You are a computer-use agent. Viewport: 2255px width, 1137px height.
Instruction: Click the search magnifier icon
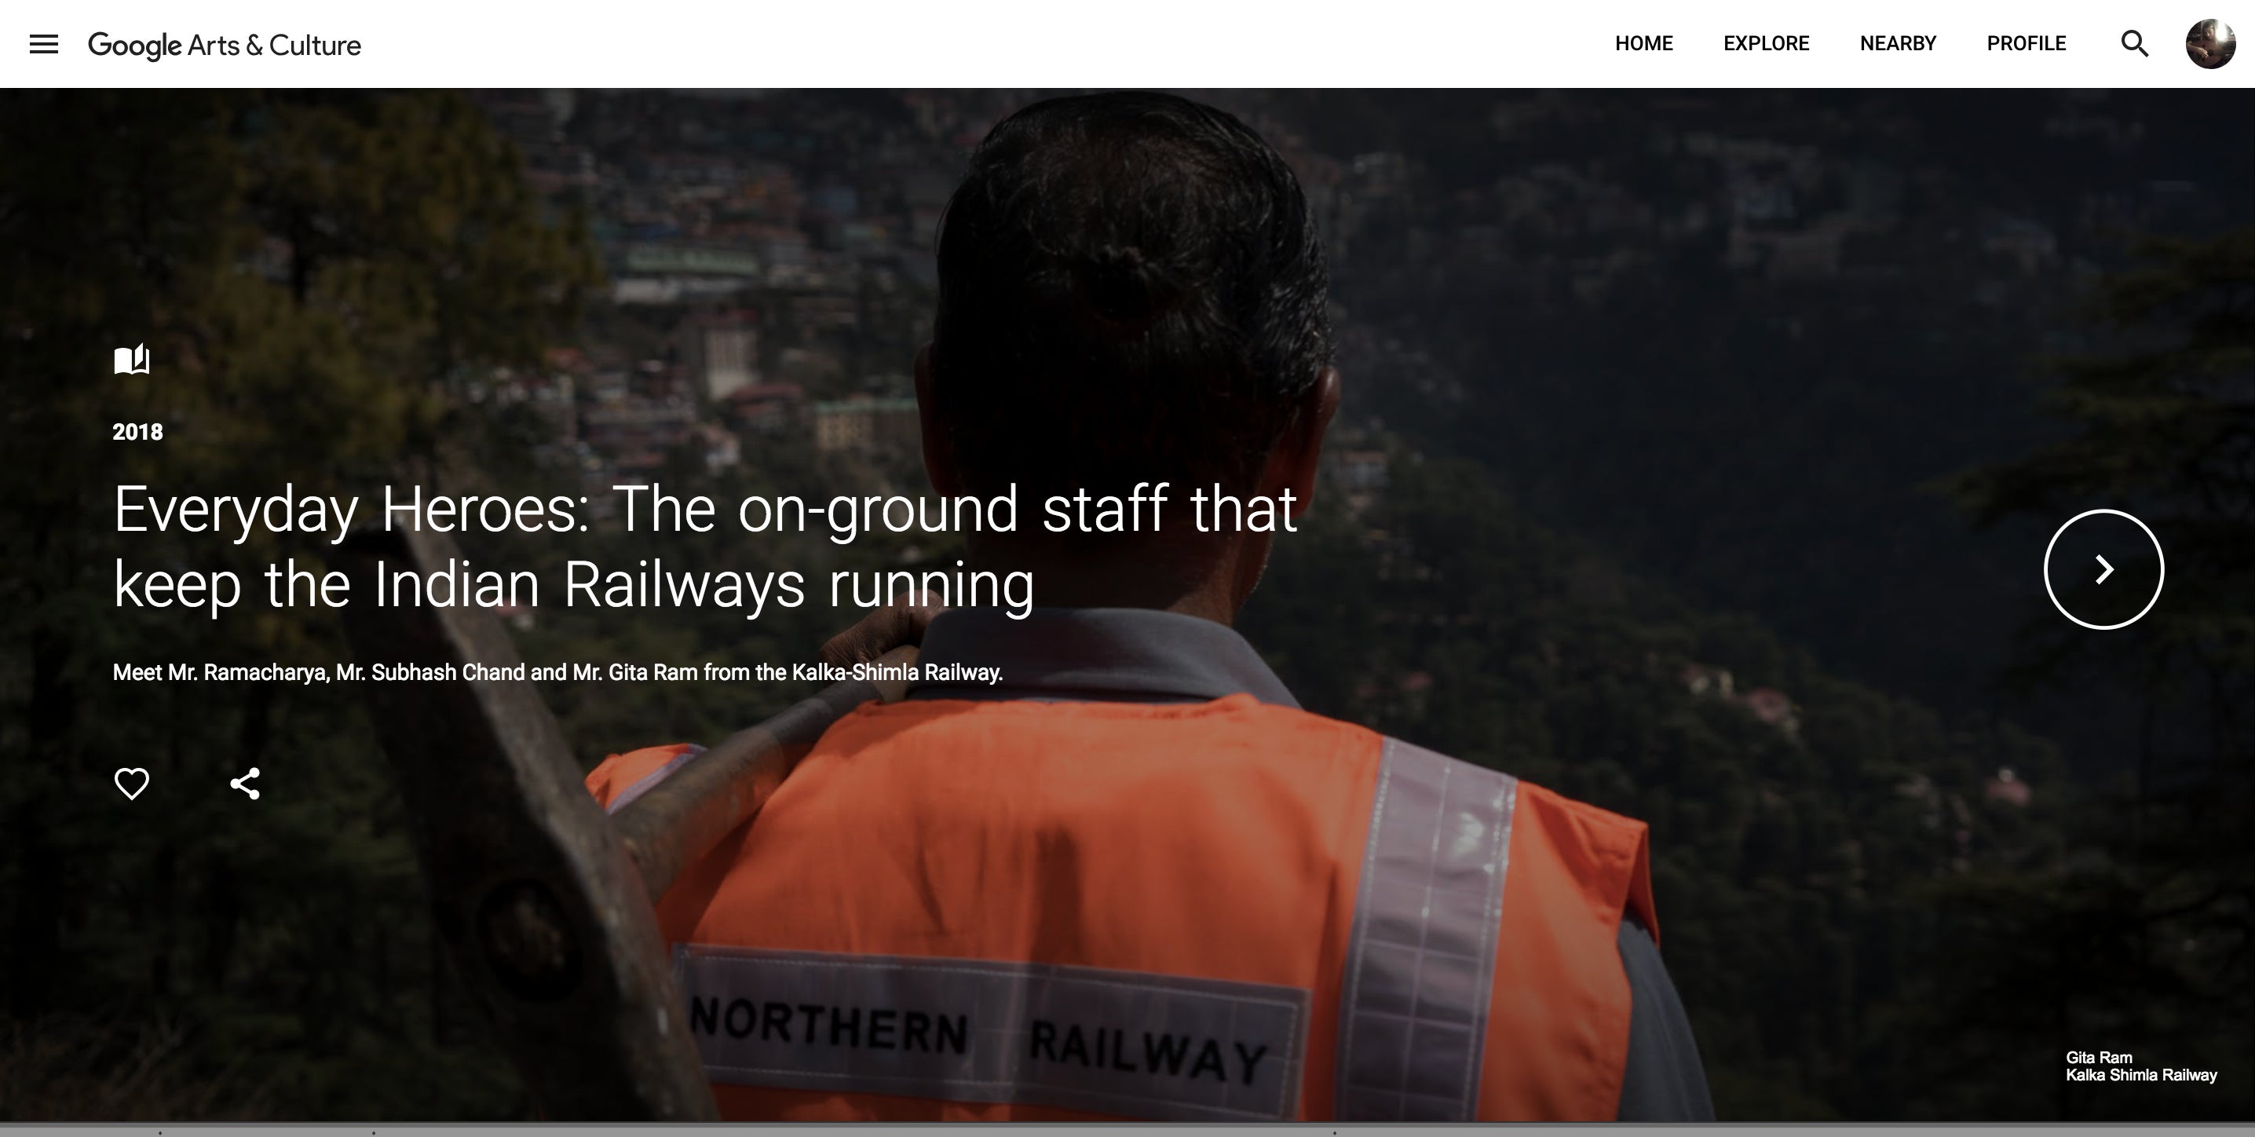coord(2134,44)
